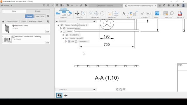Expand Document Settings node
This screenshot has width=187, height=105.
61,28
